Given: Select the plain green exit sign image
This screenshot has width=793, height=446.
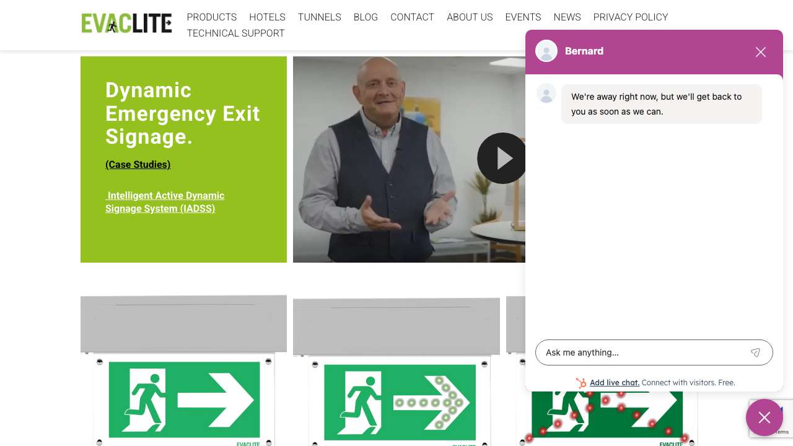Looking at the screenshot, I should 183,370.
